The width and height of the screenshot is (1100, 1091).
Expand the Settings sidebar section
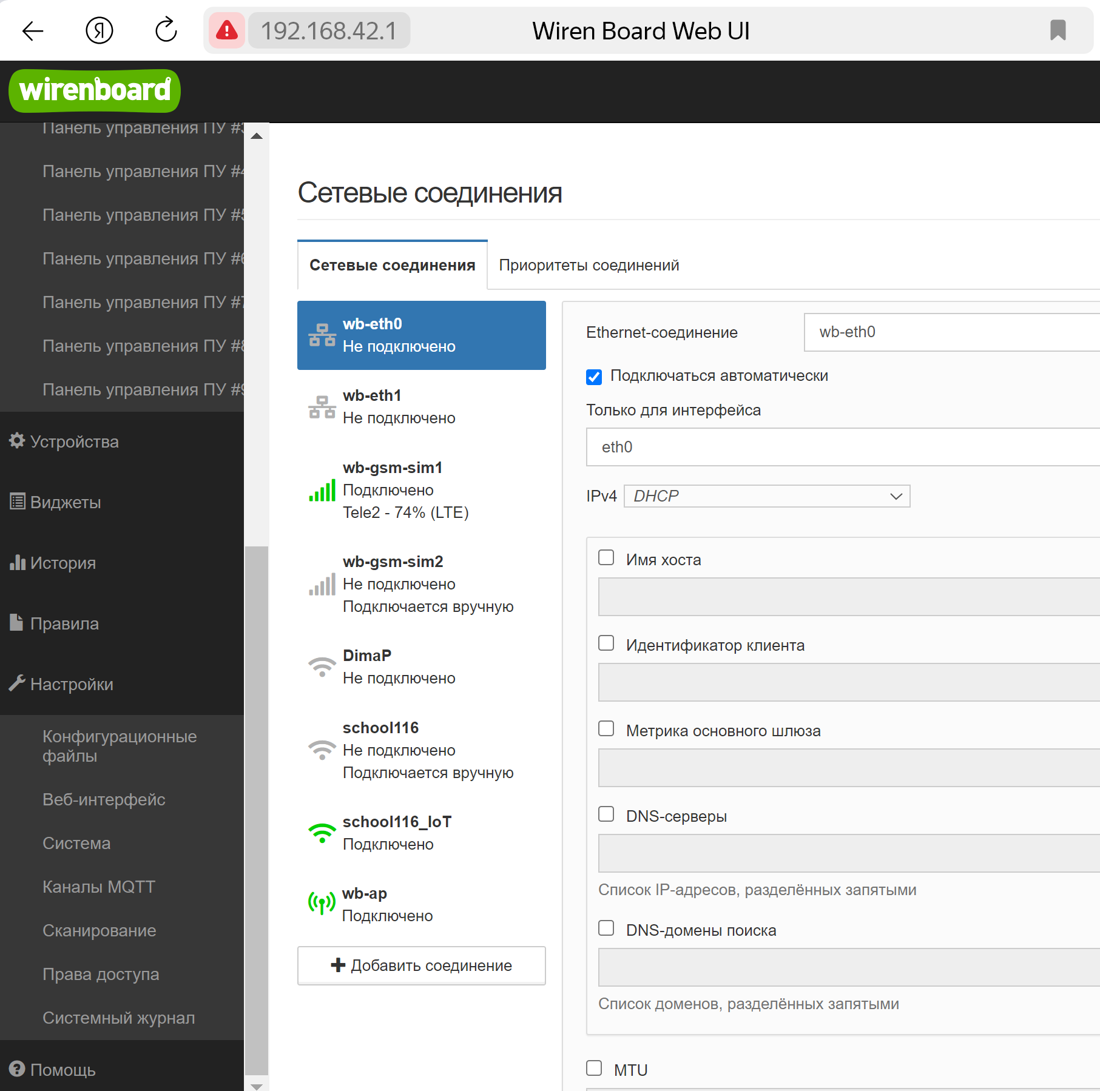[x=72, y=684]
